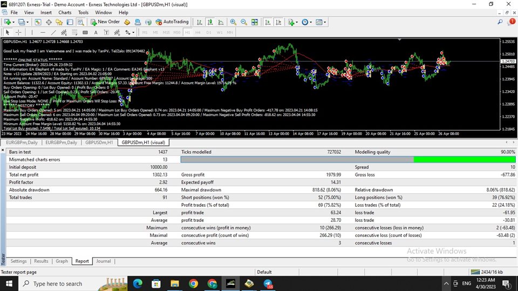Switch chart to candlesticks

[x=210, y=22]
